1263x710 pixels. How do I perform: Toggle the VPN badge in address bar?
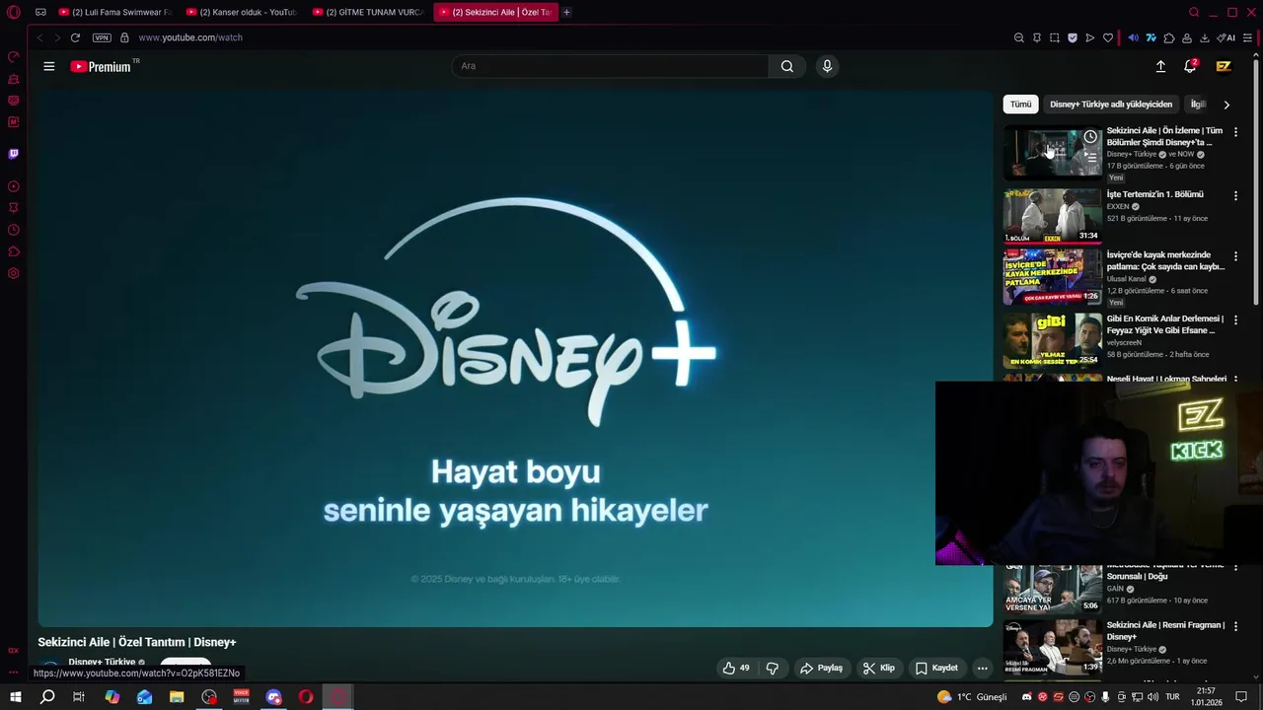click(x=102, y=37)
